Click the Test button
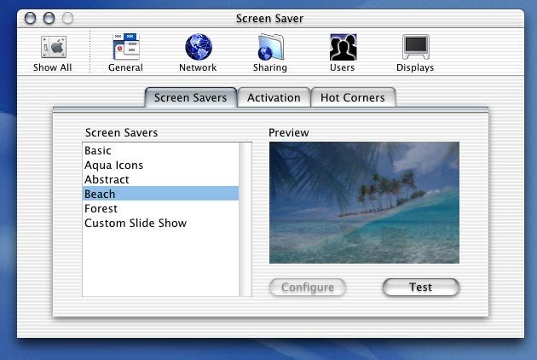537x360 pixels. pyautogui.click(x=421, y=287)
